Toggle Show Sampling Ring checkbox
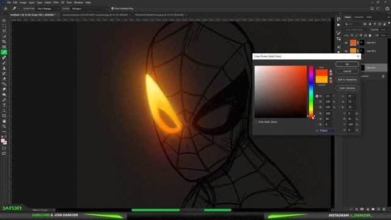391x220 pixels. pyautogui.click(x=112, y=9)
